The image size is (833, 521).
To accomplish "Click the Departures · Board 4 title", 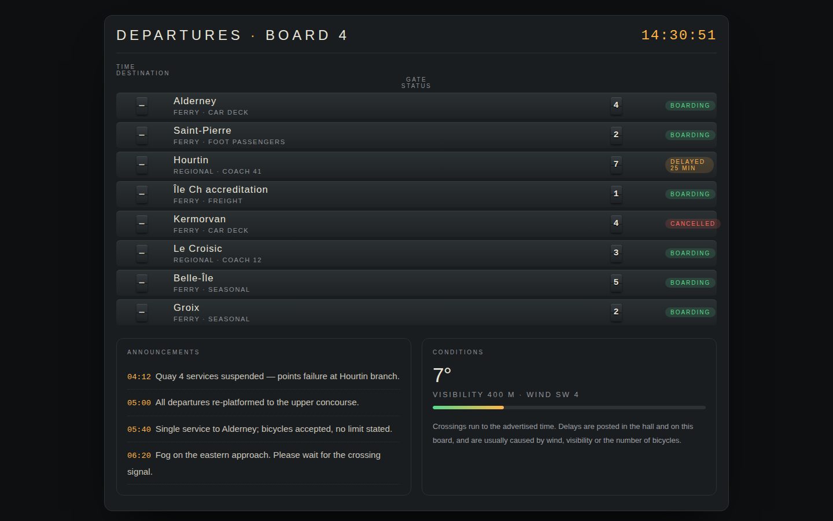I will 232,35.
